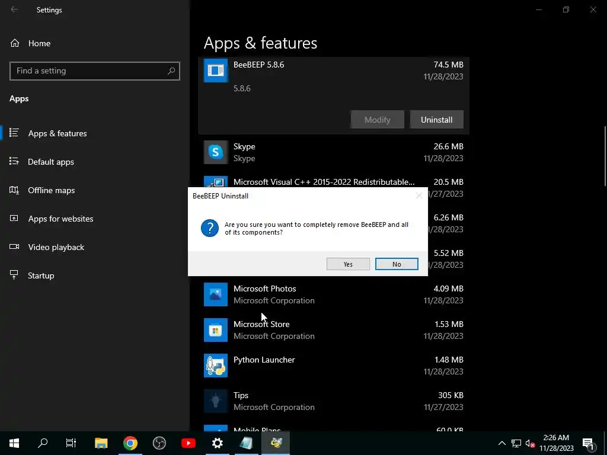Open YouTube app from taskbar

click(188, 443)
